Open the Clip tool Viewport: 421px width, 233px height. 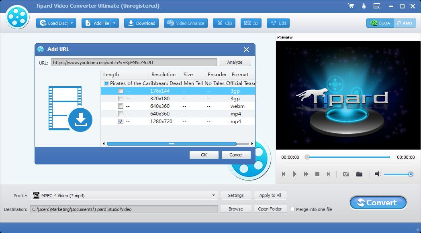click(x=224, y=23)
